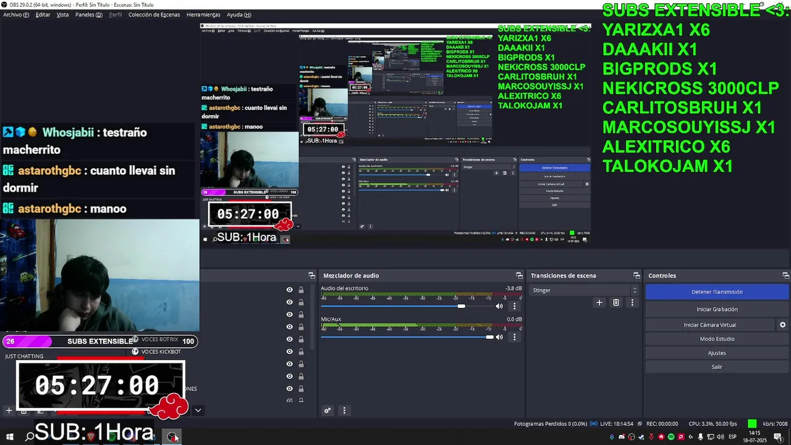This screenshot has width=791, height=445.
Task: Open the Vista menu
Action: [x=62, y=14]
